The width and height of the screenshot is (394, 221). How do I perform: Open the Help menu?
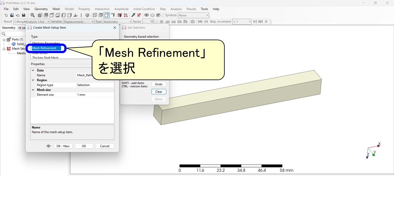pyautogui.click(x=216, y=9)
